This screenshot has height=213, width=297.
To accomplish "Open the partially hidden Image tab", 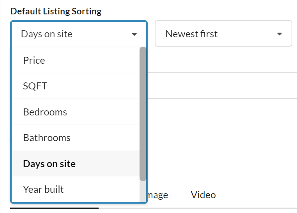I will point(157,195).
